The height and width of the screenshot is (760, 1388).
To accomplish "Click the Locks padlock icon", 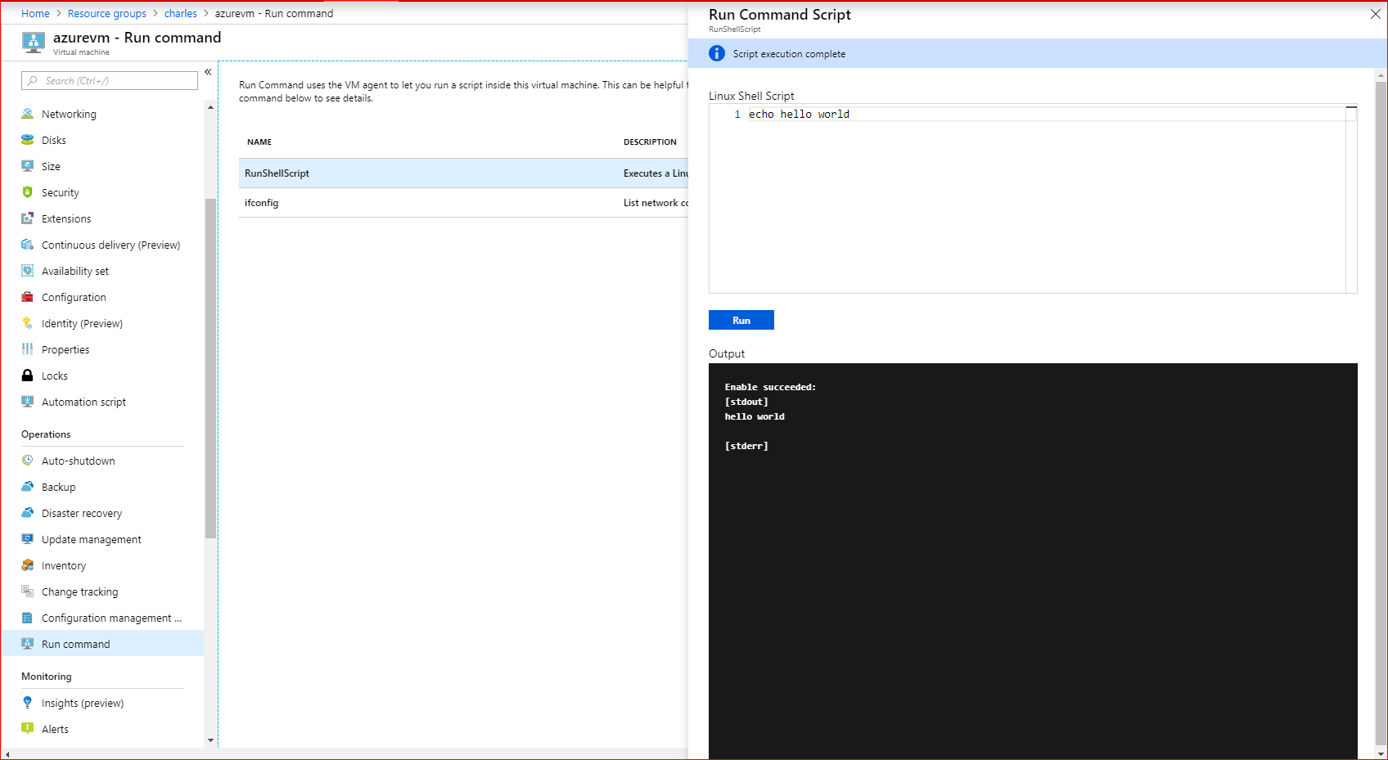I will [28, 376].
